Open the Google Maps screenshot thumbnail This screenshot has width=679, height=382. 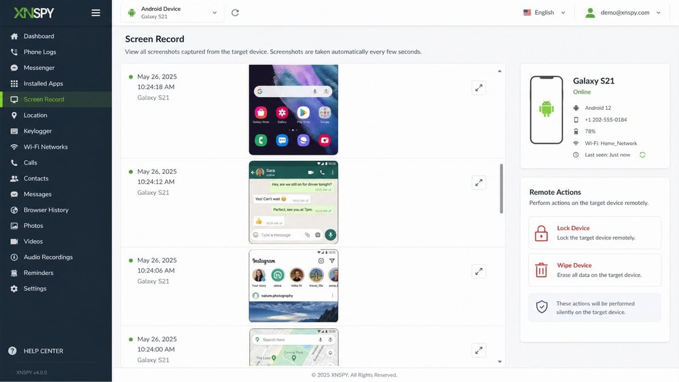(x=293, y=347)
